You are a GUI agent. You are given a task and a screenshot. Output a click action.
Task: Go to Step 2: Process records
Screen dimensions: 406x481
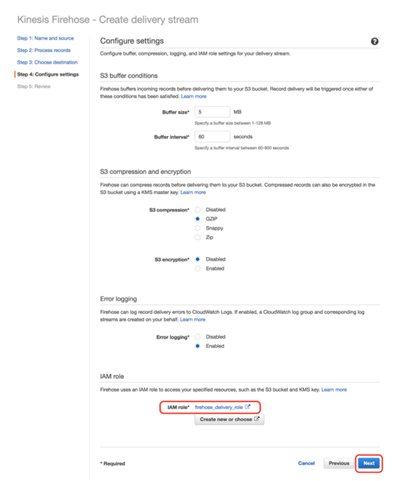click(44, 50)
